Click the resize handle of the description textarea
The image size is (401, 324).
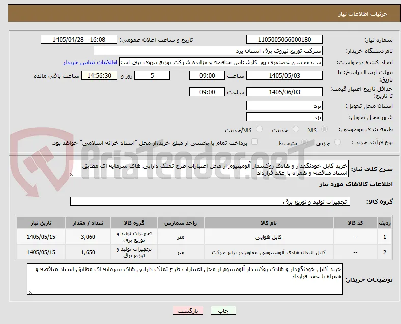coord(71,175)
